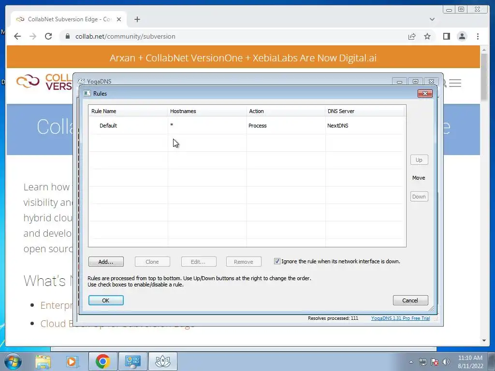Image resolution: width=495 pixels, height=371 pixels.
Task: Click the network tray icon
Action: [x=422, y=362]
